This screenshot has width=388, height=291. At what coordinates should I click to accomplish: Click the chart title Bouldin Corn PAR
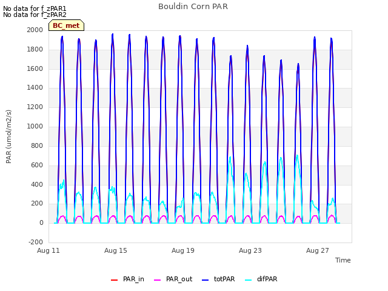click(193, 7)
